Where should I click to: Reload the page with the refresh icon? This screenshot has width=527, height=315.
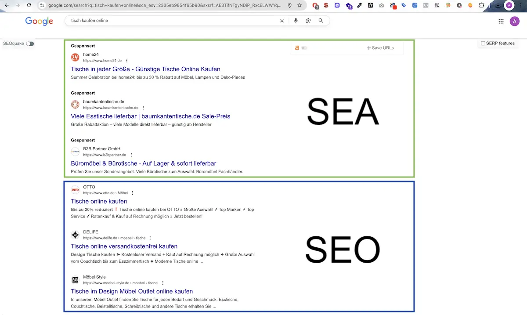(29, 5)
